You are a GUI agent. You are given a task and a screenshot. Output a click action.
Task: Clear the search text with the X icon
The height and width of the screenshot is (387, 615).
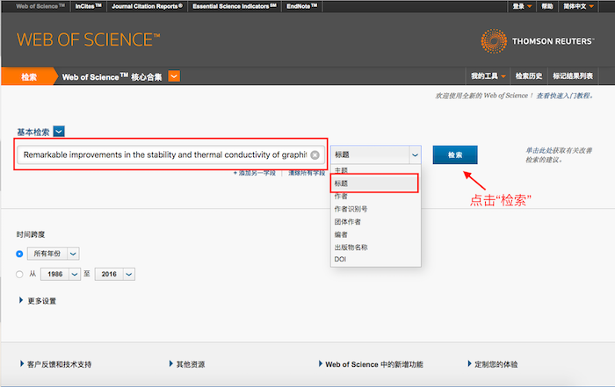click(x=315, y=155)
